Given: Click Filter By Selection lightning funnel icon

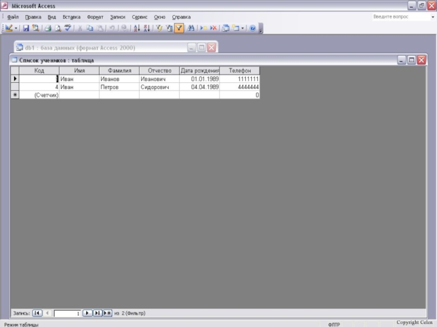Looking at the screenshot, I should pos(159,28).
